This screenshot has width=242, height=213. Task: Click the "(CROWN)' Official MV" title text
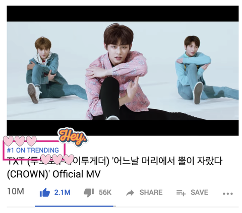(x=53, y=174)
